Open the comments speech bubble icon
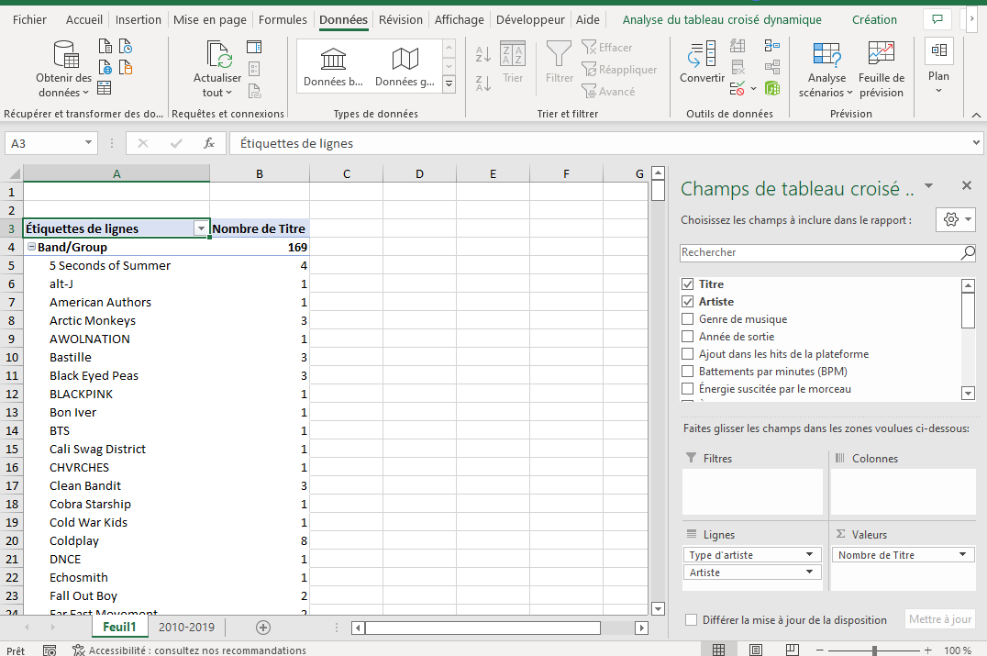The width and height of the screenshot is (987, 656). [x=937, y=19]
